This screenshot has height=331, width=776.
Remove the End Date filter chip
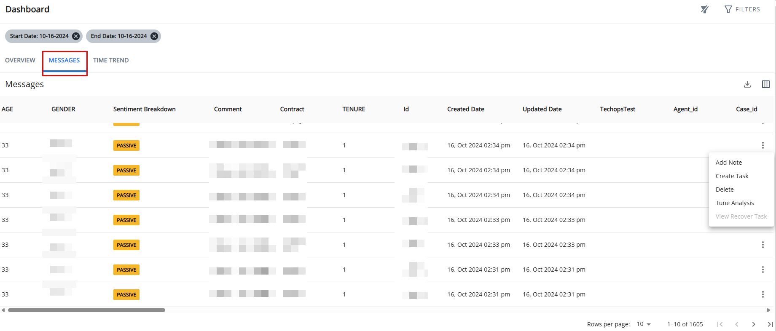[x=154, y=36]
